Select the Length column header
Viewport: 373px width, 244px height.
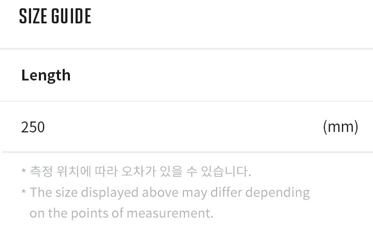46,75
